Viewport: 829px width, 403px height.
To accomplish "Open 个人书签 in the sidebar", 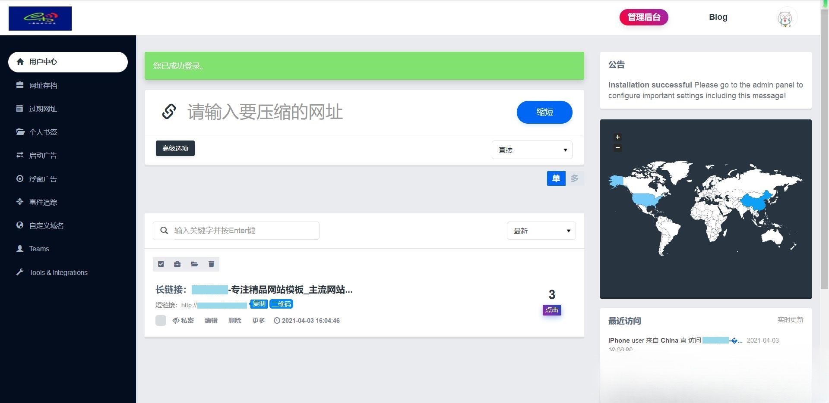I will click(43, 132).
